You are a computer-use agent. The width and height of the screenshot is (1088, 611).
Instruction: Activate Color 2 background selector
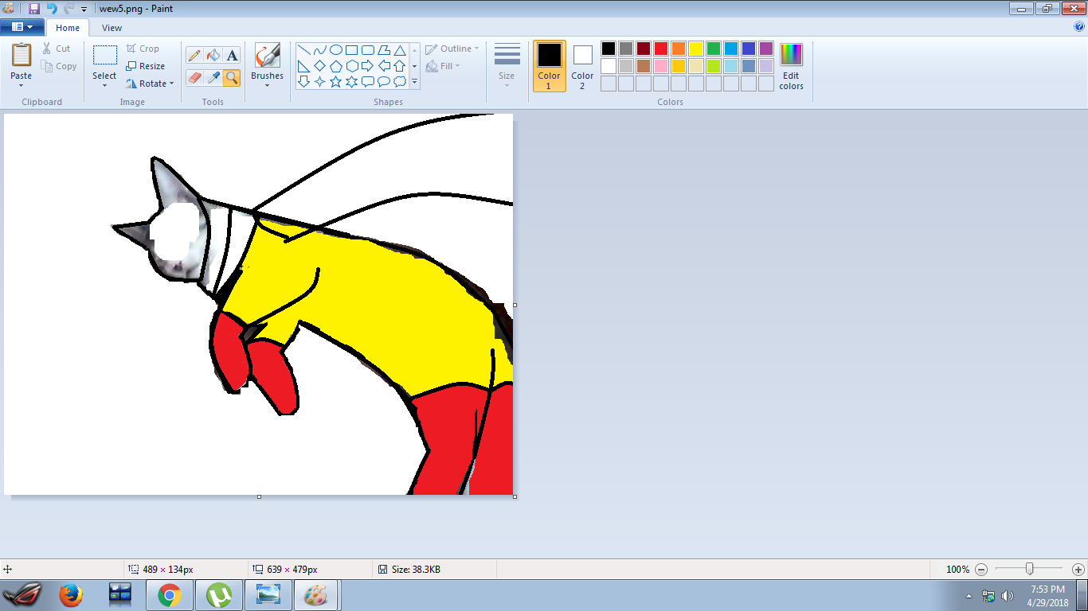(x=582, y=66)
